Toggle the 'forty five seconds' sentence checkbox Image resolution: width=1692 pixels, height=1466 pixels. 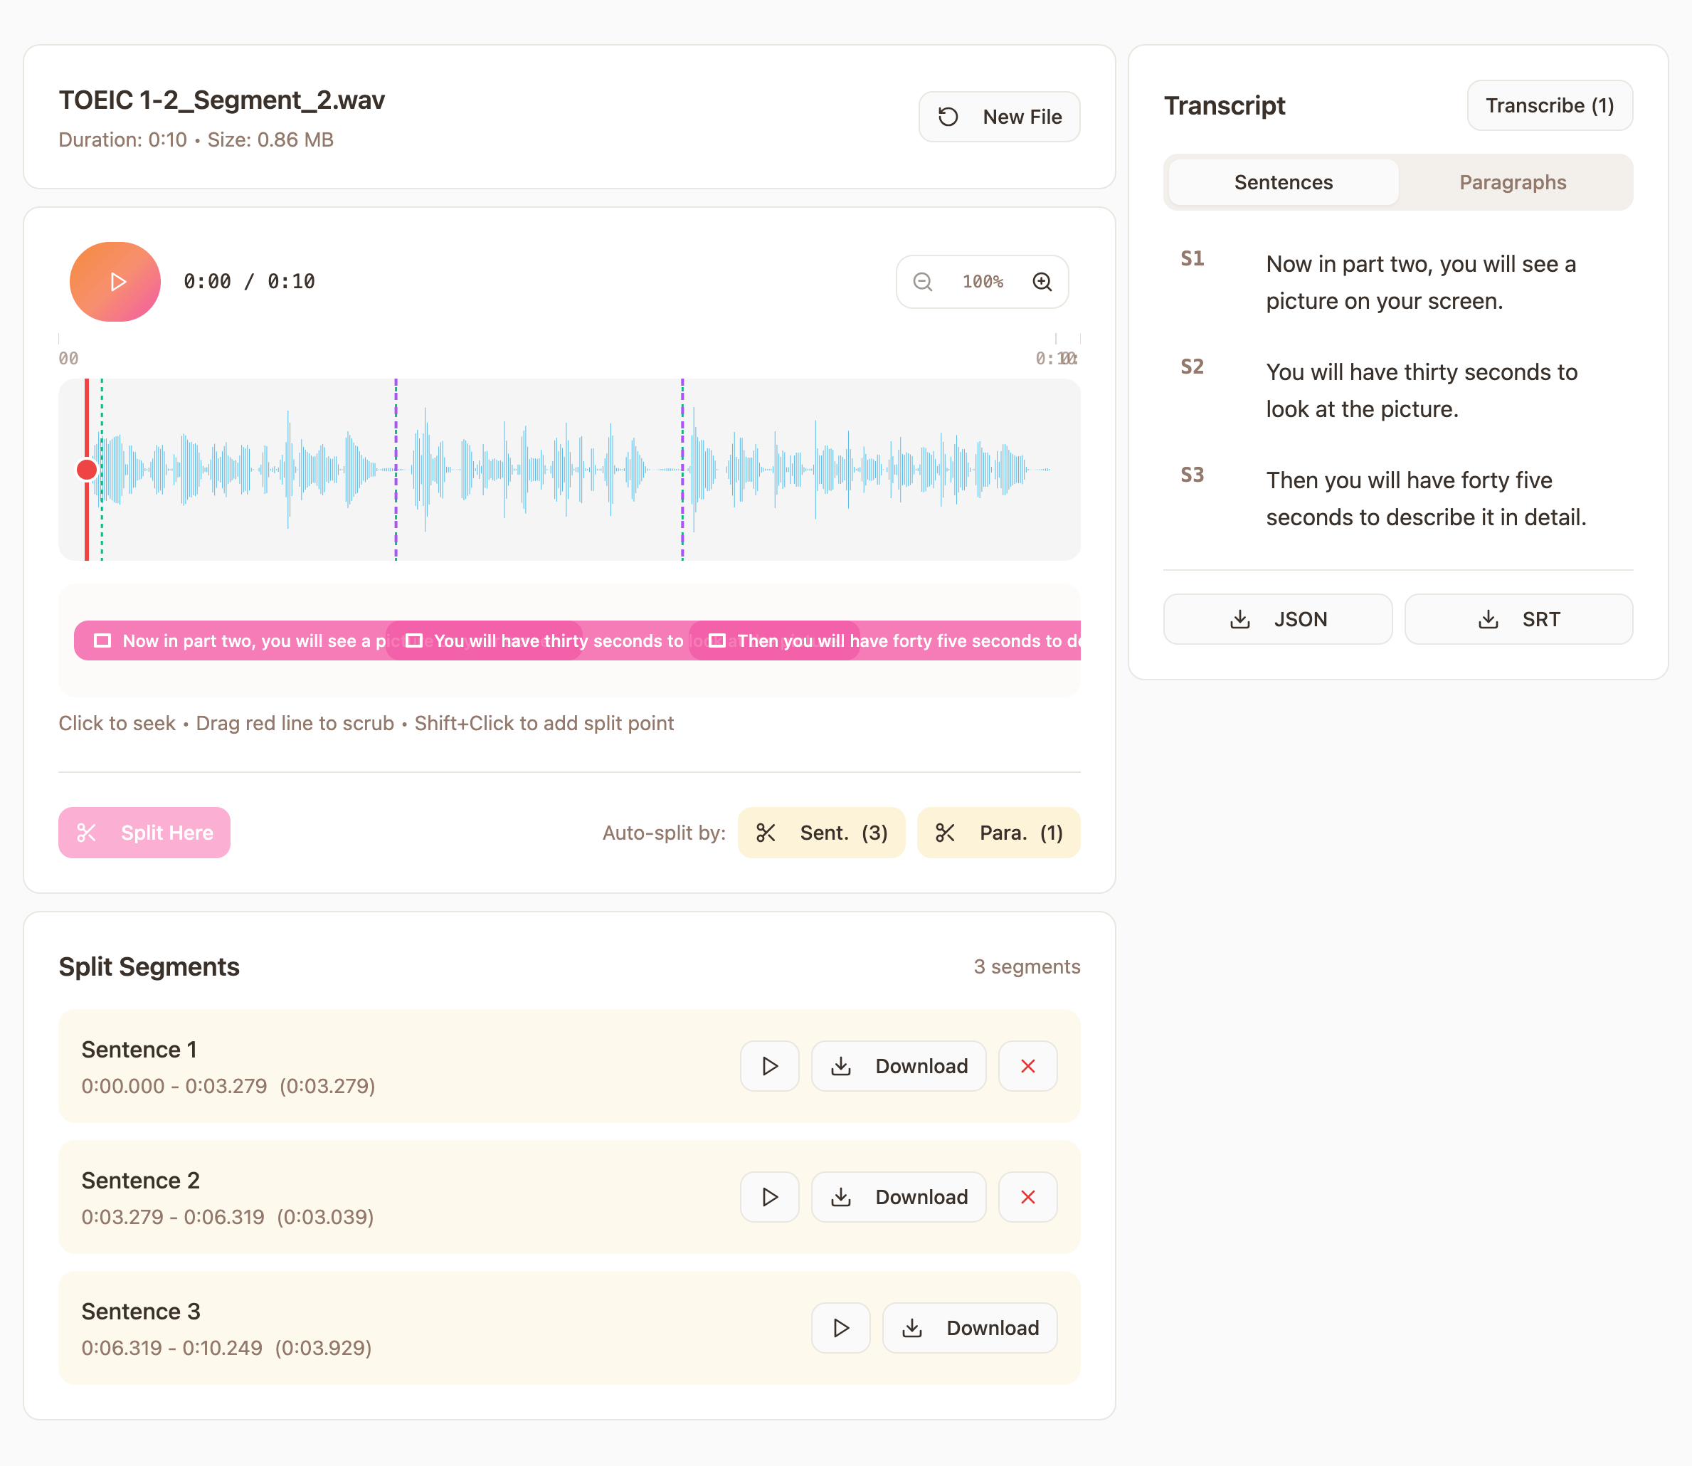717,640
